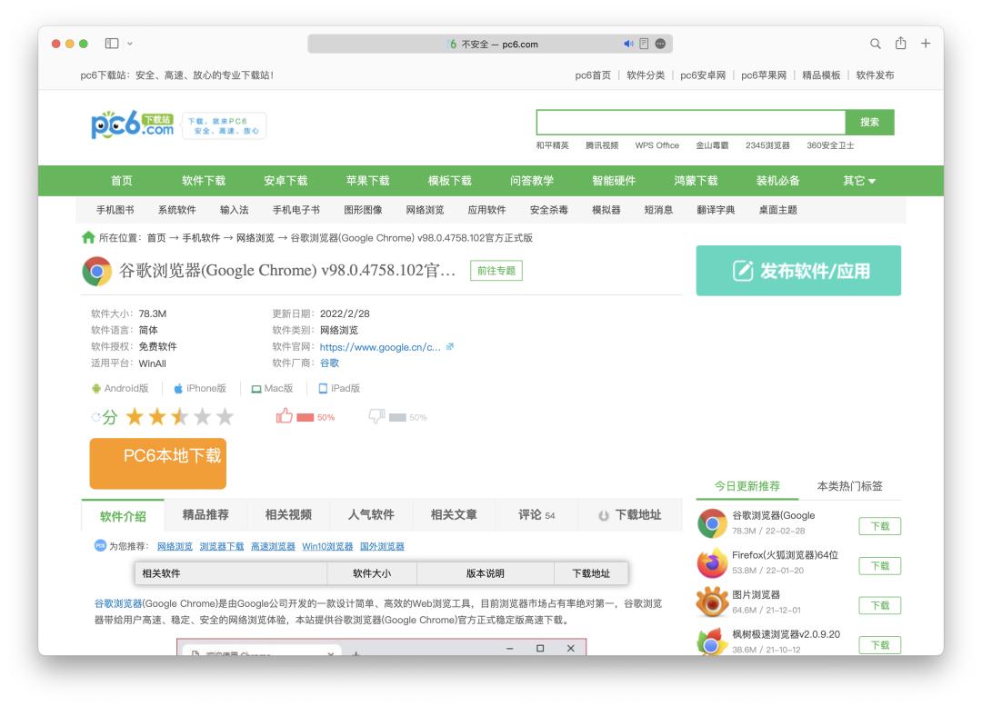This screenshot has height=706, width=982.
Task: Click the Firefox icon in recommendations
Action: (x=712, y=562)
